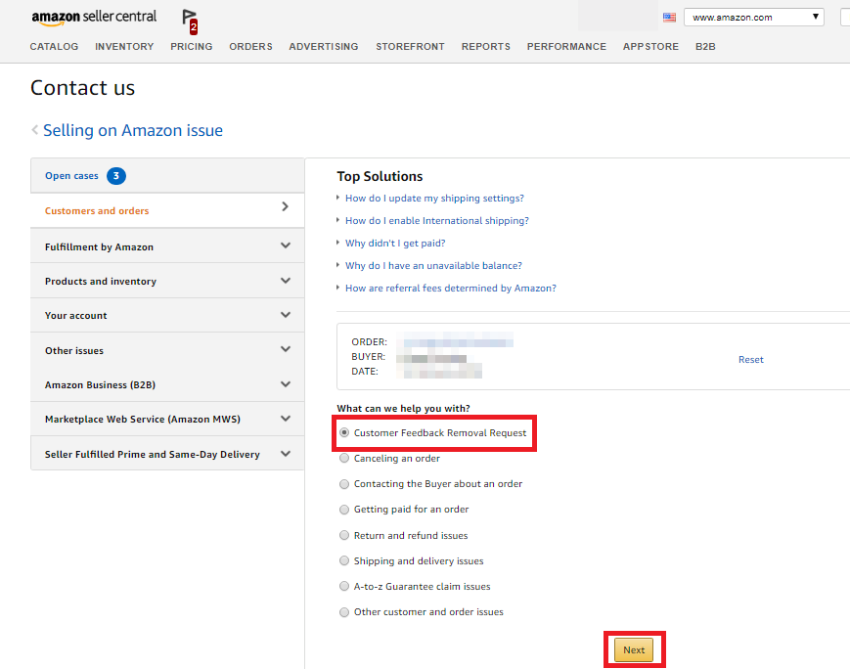Expand Amazon Business (B2B) section
The width and height of the screenshot is (850, 669).
pyautogui.click(x=167, y=385)
